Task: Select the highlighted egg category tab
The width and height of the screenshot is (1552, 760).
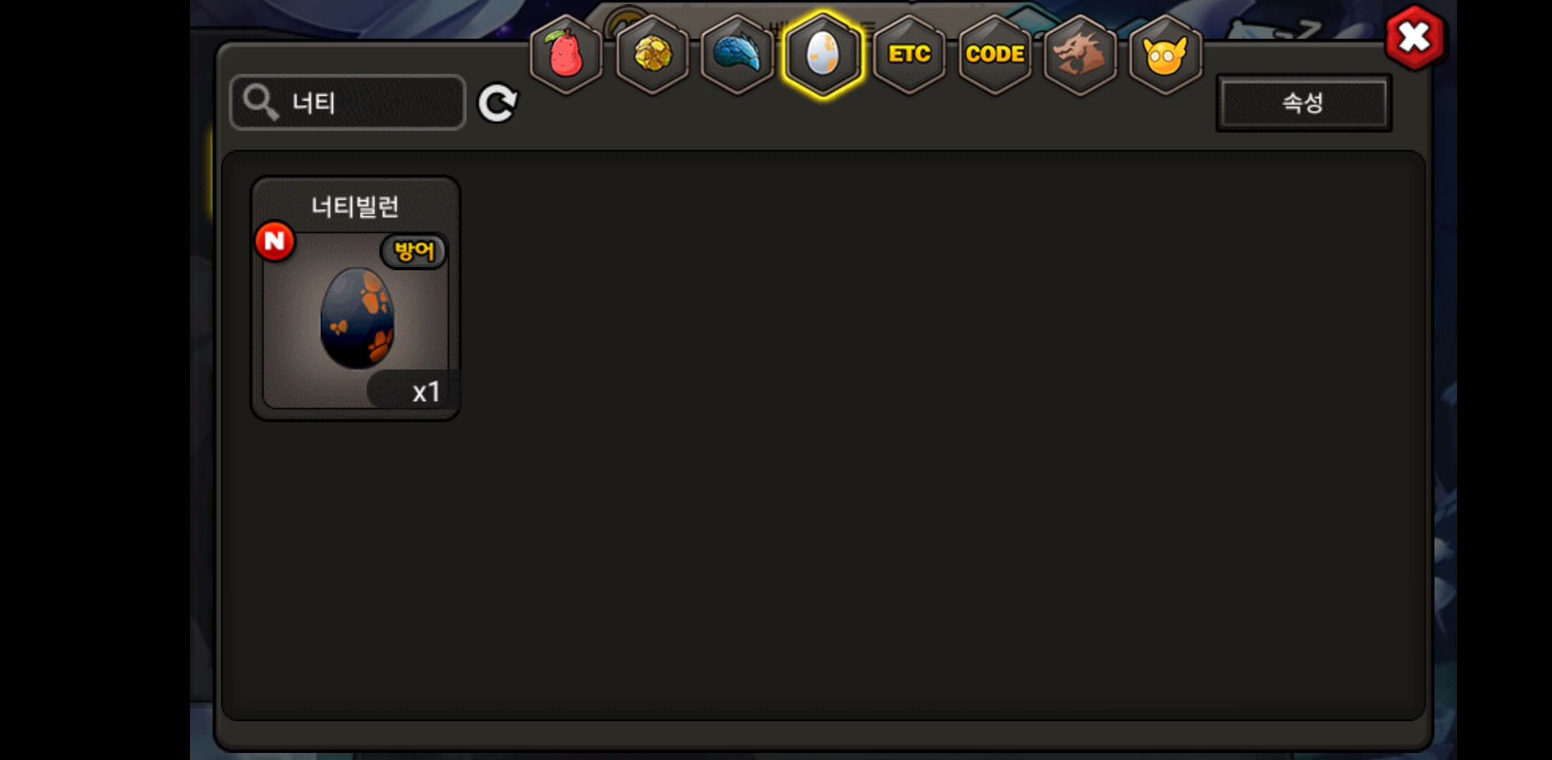Action: click(823, 54)
